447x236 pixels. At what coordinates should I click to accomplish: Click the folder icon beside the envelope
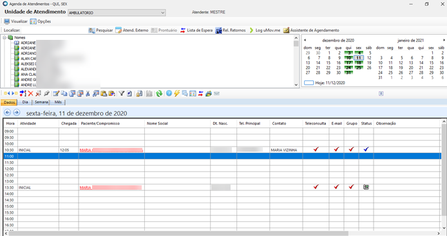(209, 93)
